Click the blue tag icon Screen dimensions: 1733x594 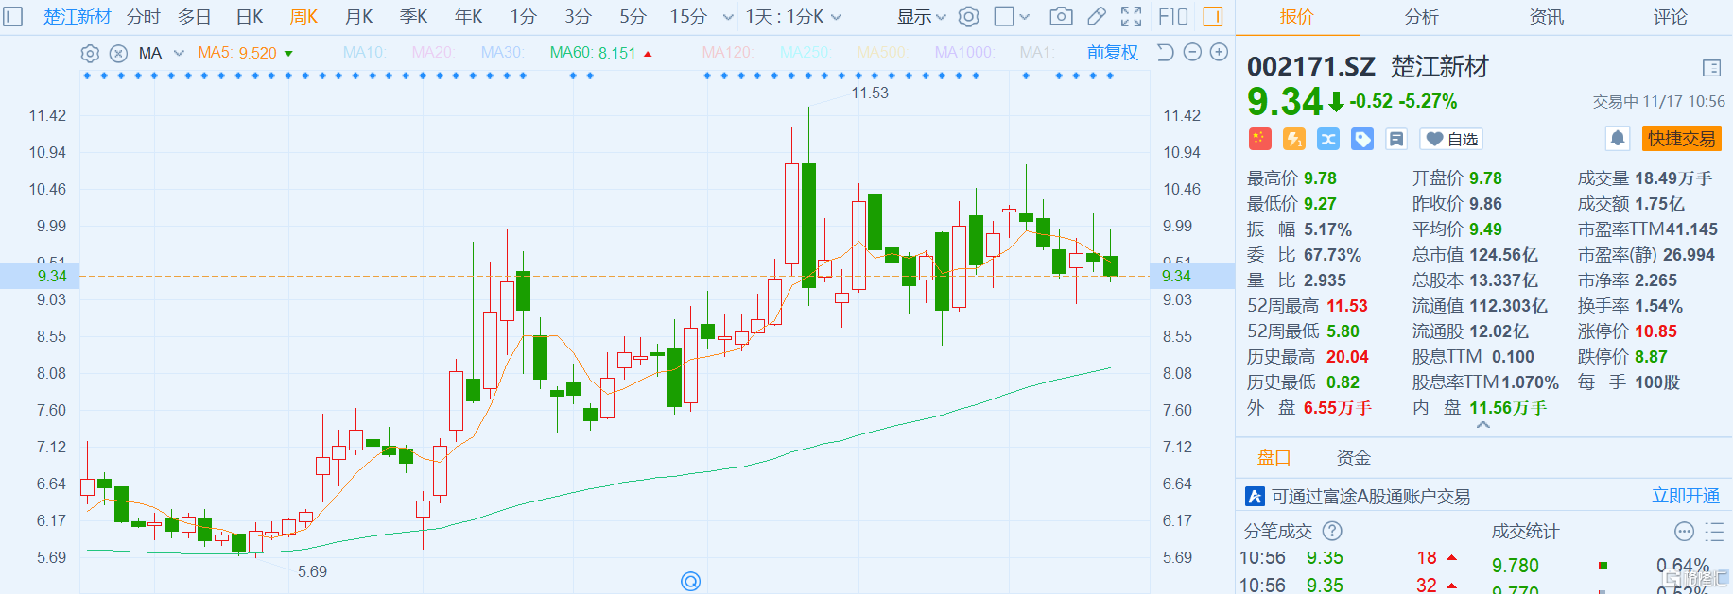1362,139
